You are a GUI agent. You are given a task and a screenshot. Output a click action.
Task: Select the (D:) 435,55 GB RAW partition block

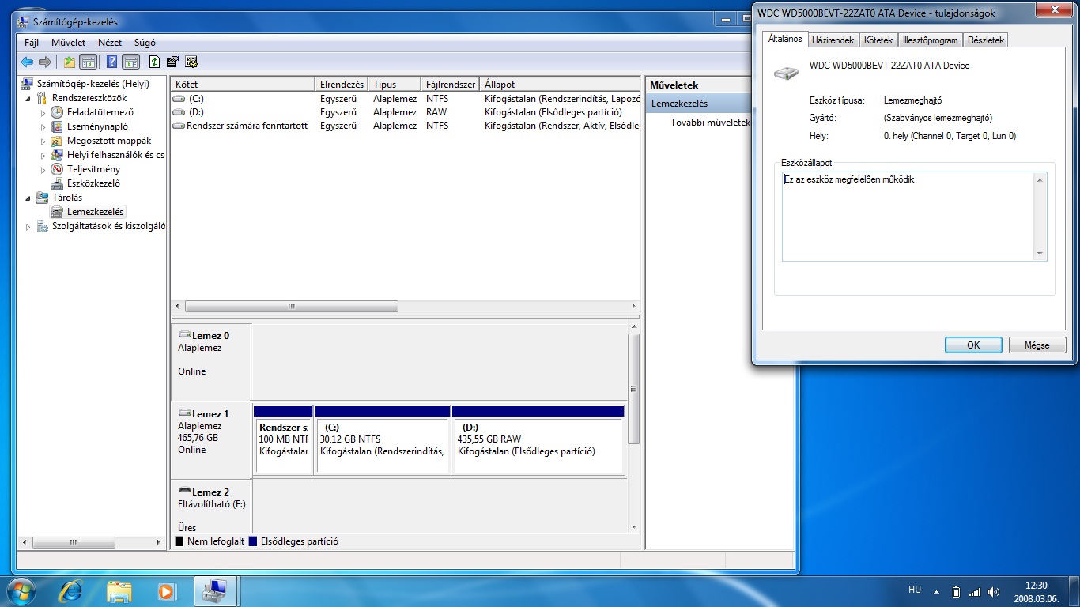click(538, 439)
